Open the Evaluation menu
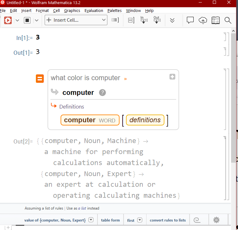The image size is (238, 230). (94, 10)
